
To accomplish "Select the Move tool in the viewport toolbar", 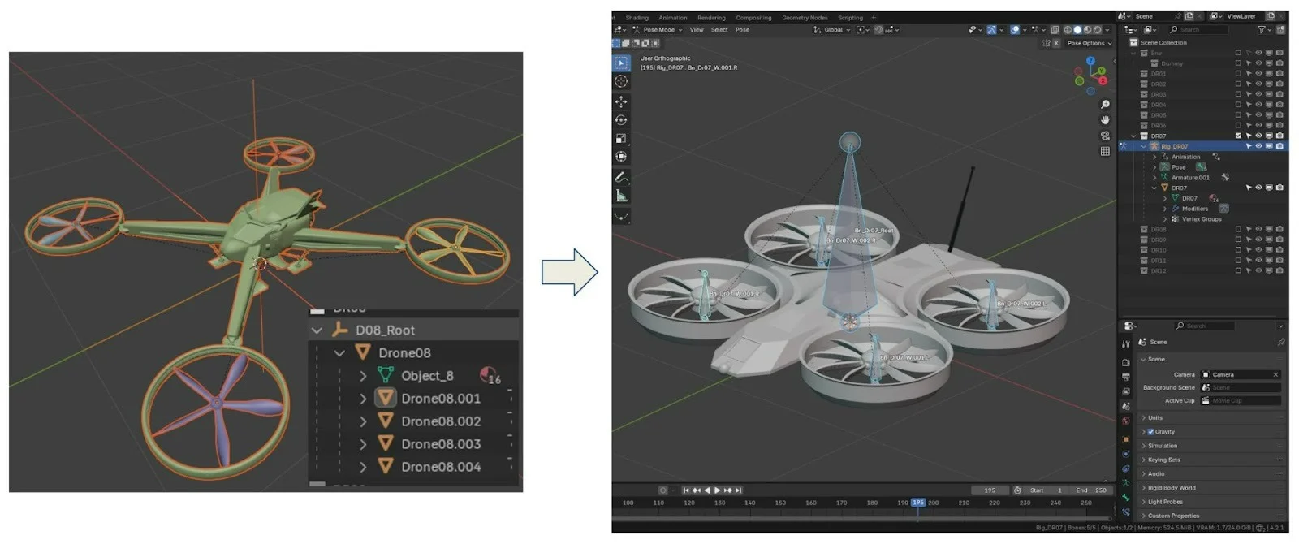I will point(621,101).
